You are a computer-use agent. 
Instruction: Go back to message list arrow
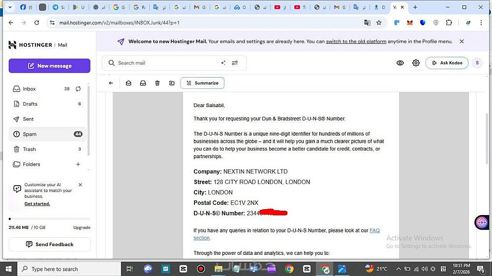coord(111,83)
